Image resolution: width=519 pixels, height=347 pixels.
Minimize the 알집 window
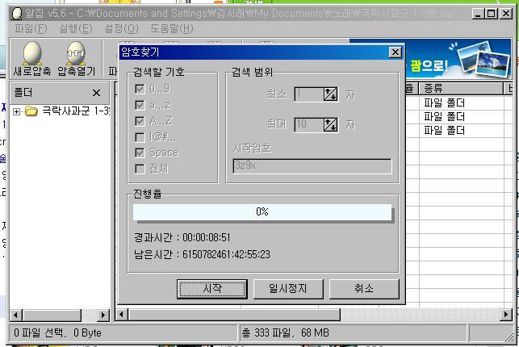478,14
